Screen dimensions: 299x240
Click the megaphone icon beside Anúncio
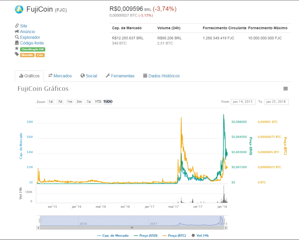[x=17, y=31]
